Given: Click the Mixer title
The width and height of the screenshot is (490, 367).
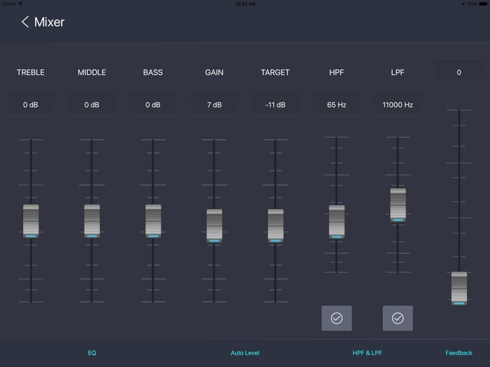Looking at the screenshot, I should tap(50, 22).
